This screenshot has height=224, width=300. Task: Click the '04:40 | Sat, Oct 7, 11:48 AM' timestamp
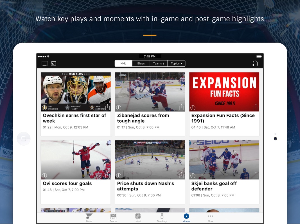tap(213, 127)
